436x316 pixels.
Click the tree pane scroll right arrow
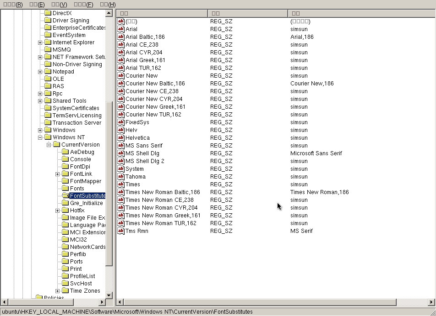coord(102,302)
